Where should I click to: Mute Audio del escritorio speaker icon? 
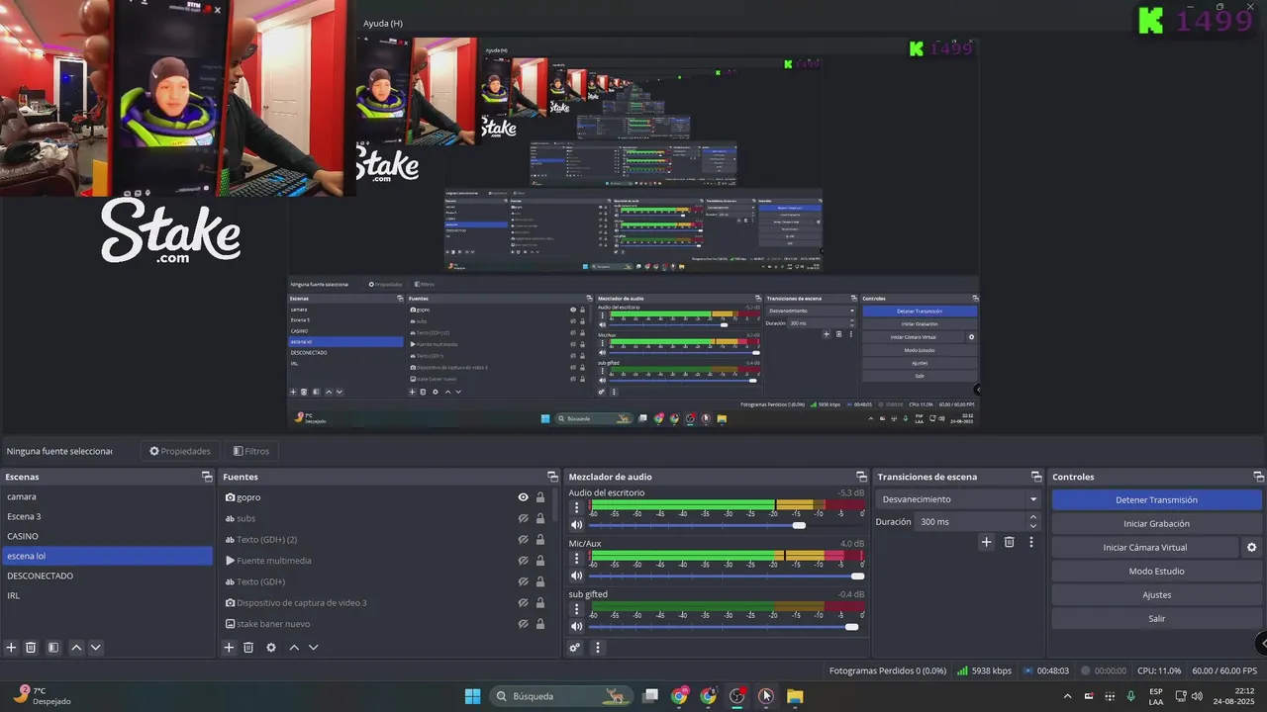[576, 525]
